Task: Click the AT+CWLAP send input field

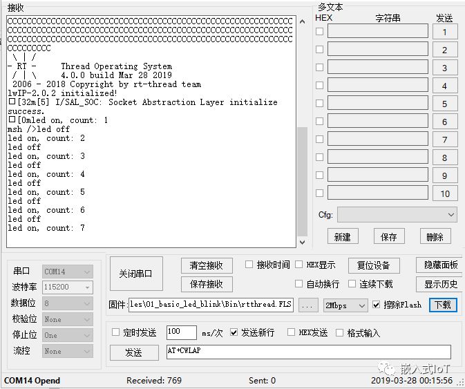Action: pyautogui.click(x=307, y=352)
